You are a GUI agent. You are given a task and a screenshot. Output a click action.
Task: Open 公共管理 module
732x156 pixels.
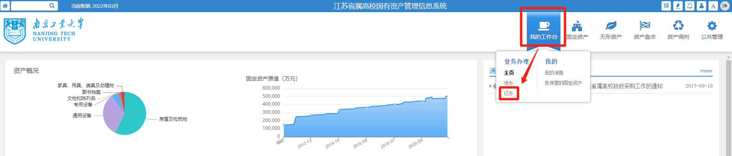tap(712, 30)
